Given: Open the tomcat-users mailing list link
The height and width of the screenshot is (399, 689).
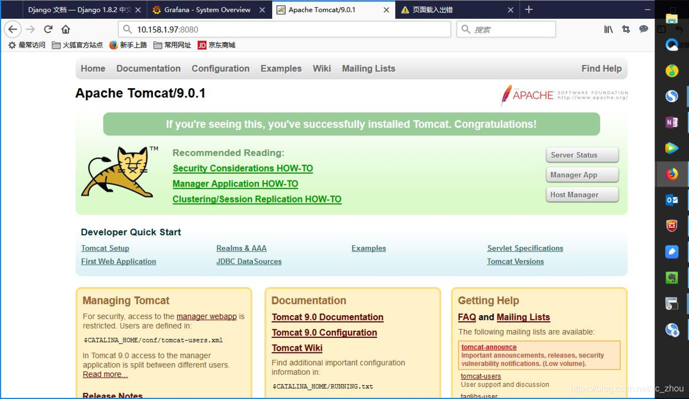Looking at the screenshot, I should point(481,376).
